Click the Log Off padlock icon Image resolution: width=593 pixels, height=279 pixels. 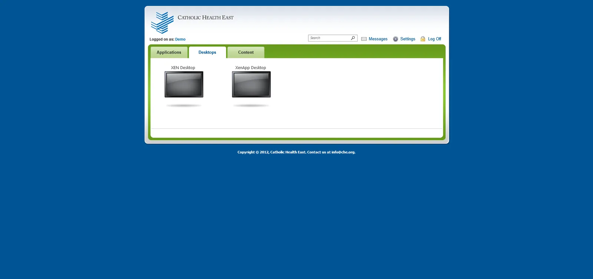pos(423,39)
